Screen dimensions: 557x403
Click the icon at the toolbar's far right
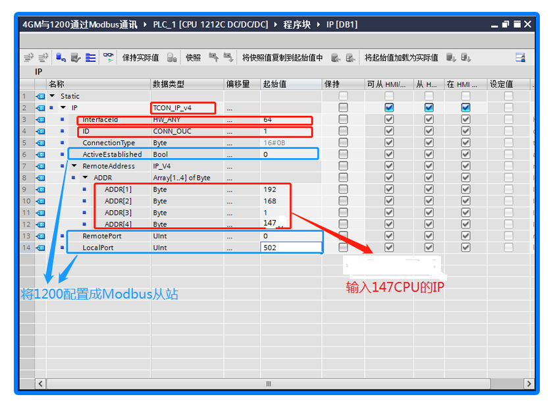[x=520, y=57]
